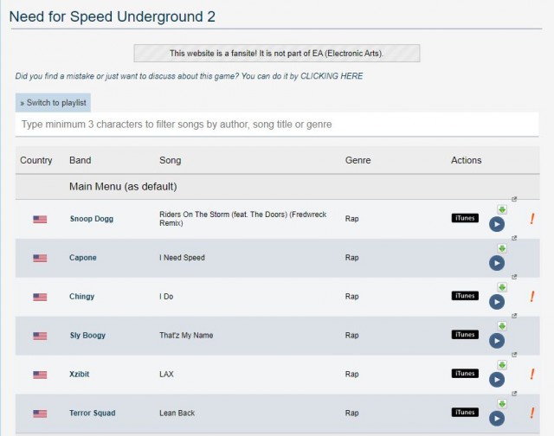
Task: Click song title 'I Do'
Action: 166,297
